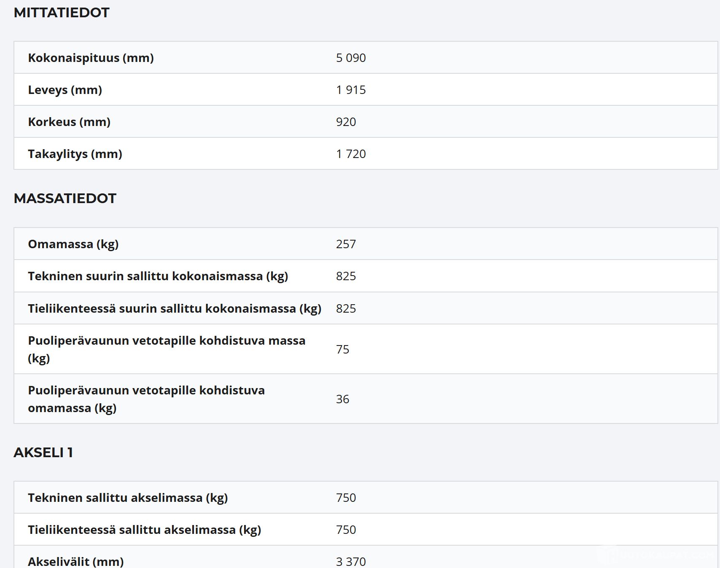Click the Leveys value 1 915
This screenshot has width=720, height=568.
pos(351,90)
